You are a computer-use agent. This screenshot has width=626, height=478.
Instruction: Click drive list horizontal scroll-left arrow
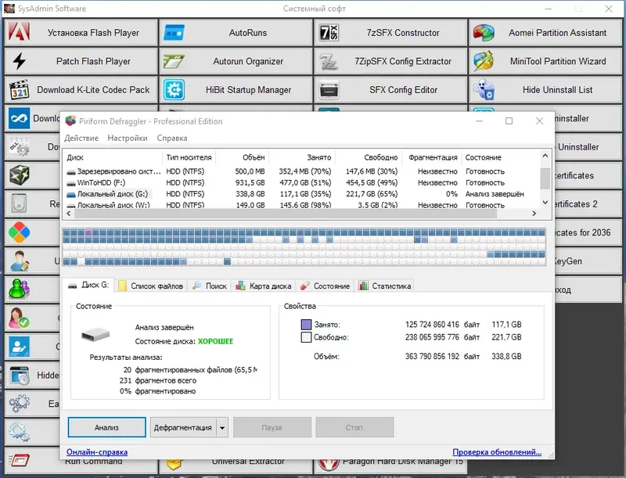[69, 214]
